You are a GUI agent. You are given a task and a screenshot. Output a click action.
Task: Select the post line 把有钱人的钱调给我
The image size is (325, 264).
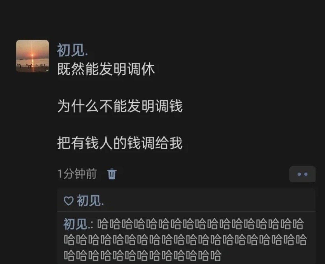[x=120, y=143]
